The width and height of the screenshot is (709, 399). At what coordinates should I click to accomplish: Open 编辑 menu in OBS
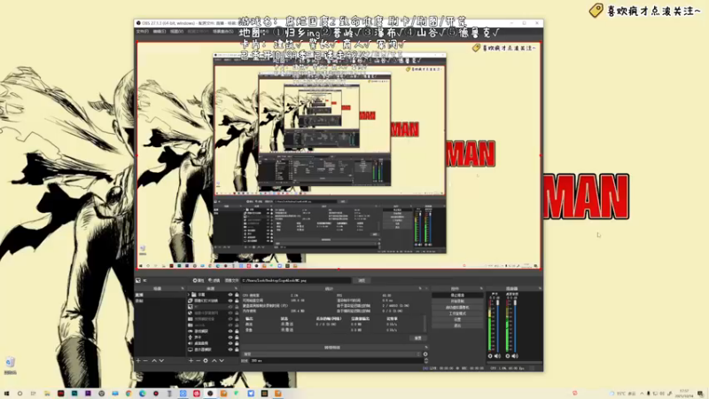click(160, 31)
